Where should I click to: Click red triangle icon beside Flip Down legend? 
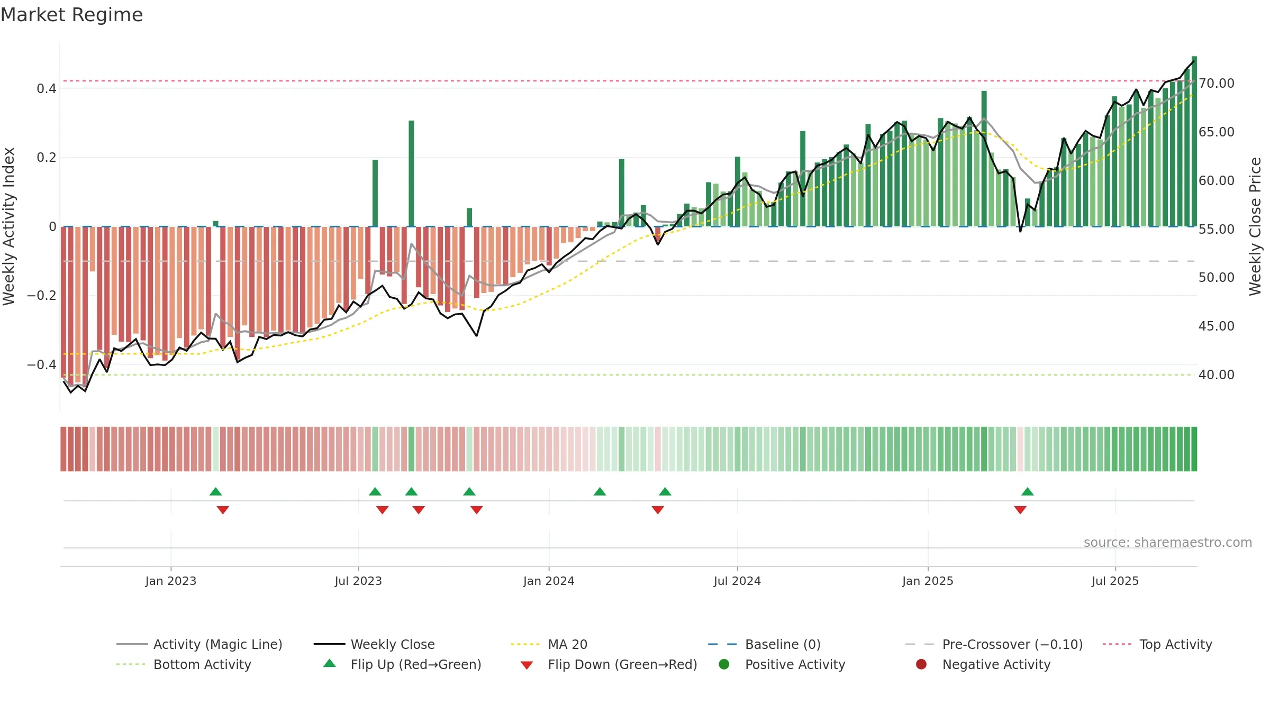click(x=527, y=665)
